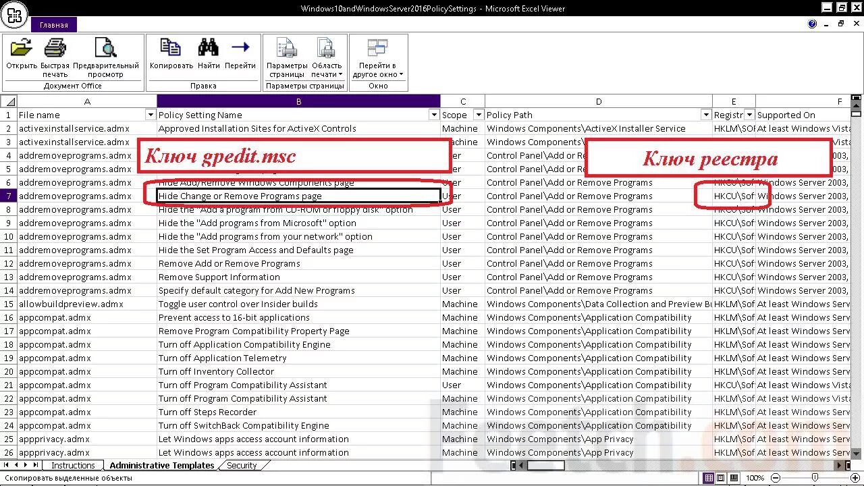Open Registry column filter dropdown
The height and width of the screenshot is (486, 864).
click(x=749, y=115)
